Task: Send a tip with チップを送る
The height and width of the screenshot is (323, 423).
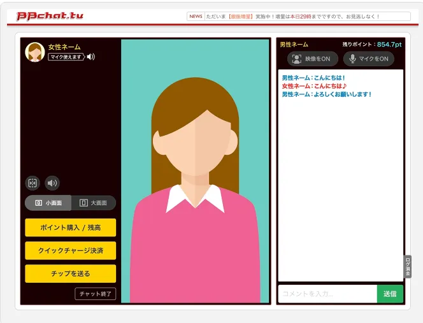Action: point(71,273)
